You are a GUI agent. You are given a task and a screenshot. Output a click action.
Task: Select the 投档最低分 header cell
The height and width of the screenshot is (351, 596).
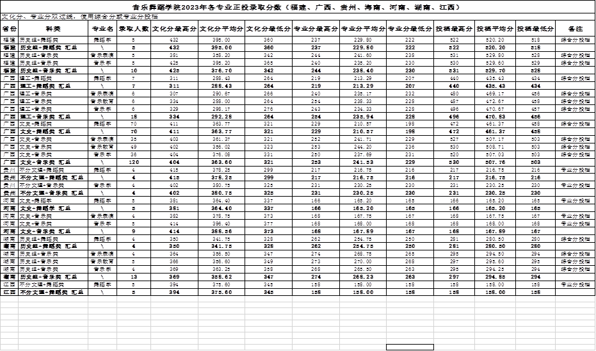(x=536, y=29)
